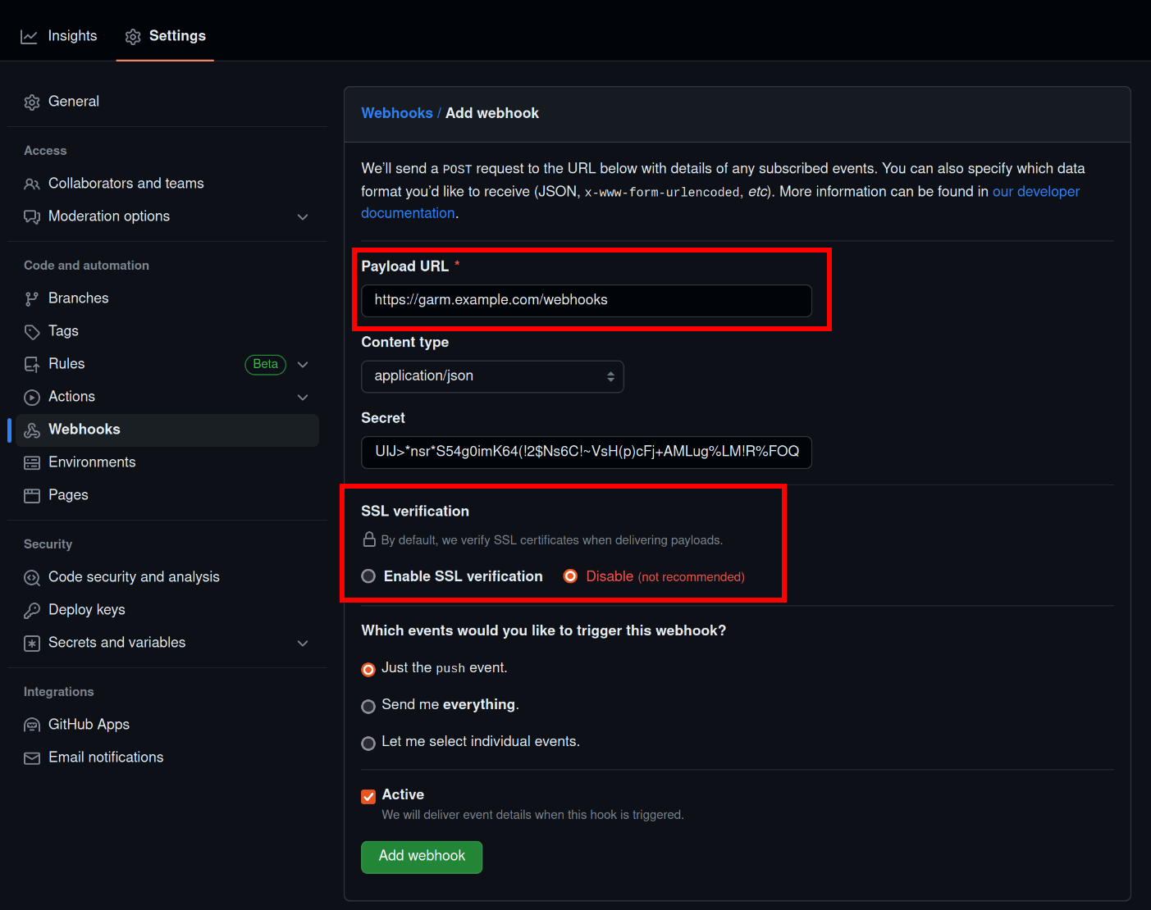Uncheck the Active checkbox
Screen dimensions: 1151x910
(x=368, y=796)
